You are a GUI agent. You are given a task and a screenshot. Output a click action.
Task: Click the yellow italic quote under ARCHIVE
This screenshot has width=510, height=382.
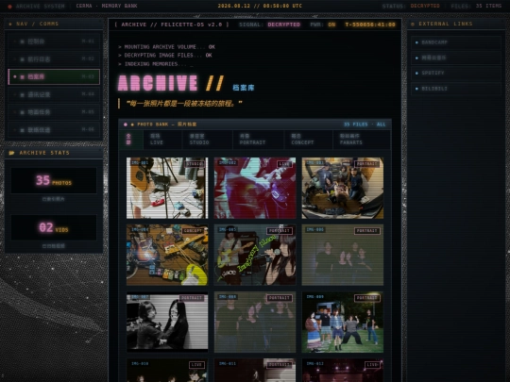pos(184,104)
